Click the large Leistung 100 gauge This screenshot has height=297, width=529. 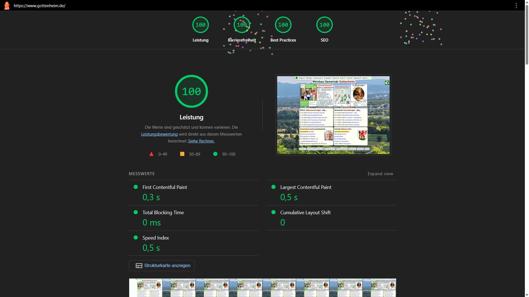point(191,91)
